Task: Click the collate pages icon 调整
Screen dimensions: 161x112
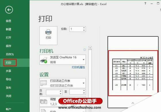Action: (43, 102)
